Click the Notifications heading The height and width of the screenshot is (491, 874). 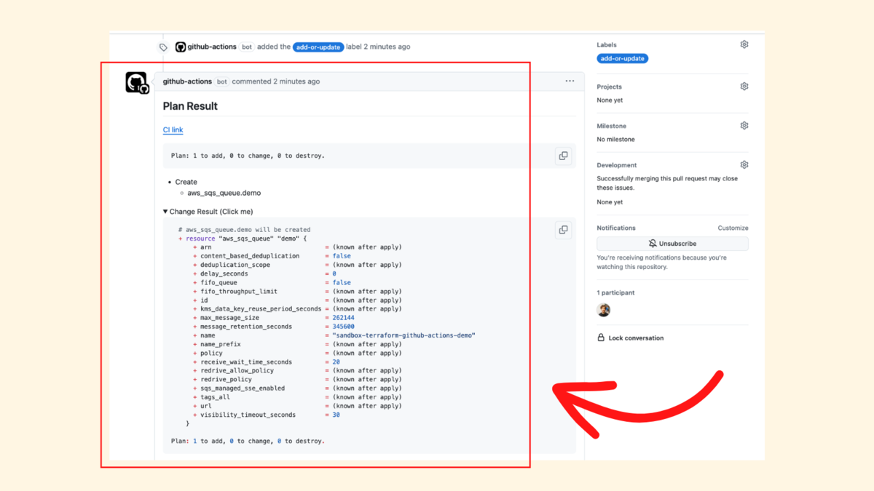click(x=616, y=228)
